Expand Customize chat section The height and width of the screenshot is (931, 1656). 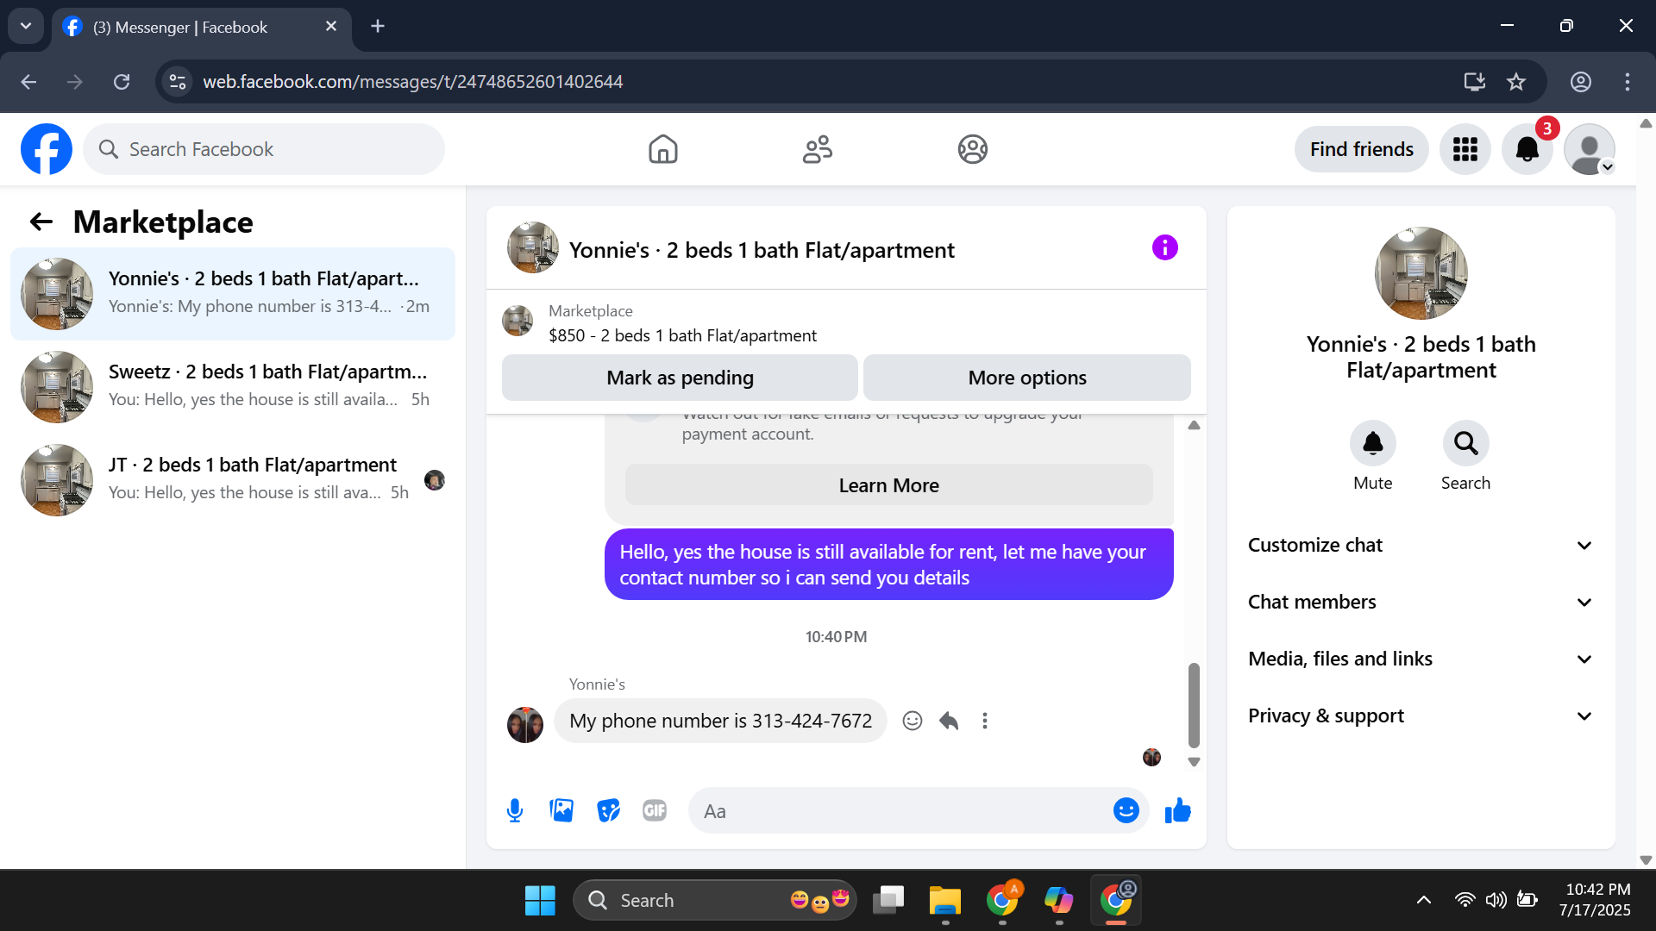1421,546
